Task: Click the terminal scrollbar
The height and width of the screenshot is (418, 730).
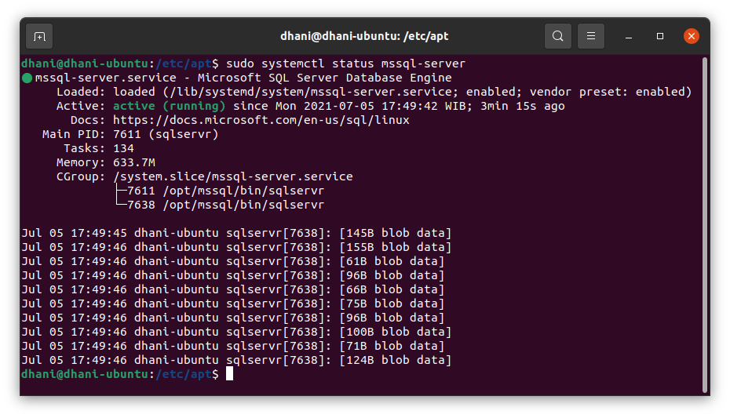Action: click(706, 224)
